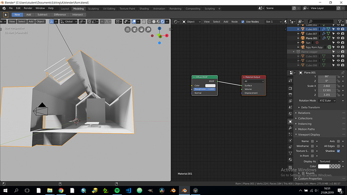Click the Diffuse BSDF Color swatch

pos(210,85)
